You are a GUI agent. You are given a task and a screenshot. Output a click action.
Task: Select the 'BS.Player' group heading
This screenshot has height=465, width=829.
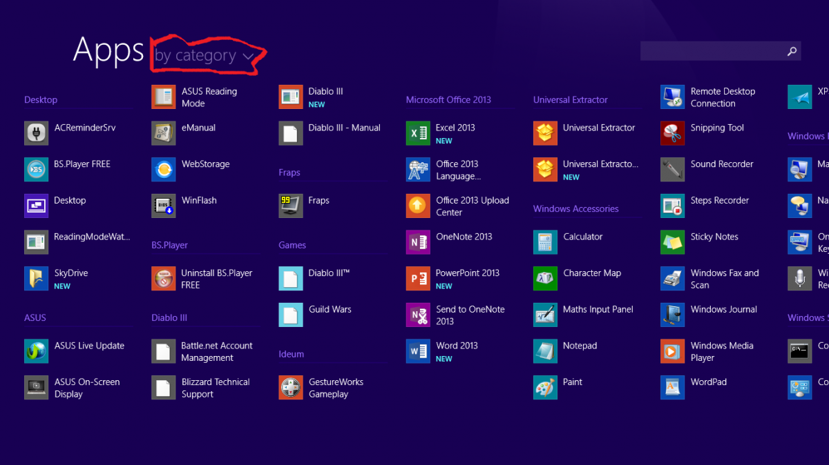coord(170,246)
